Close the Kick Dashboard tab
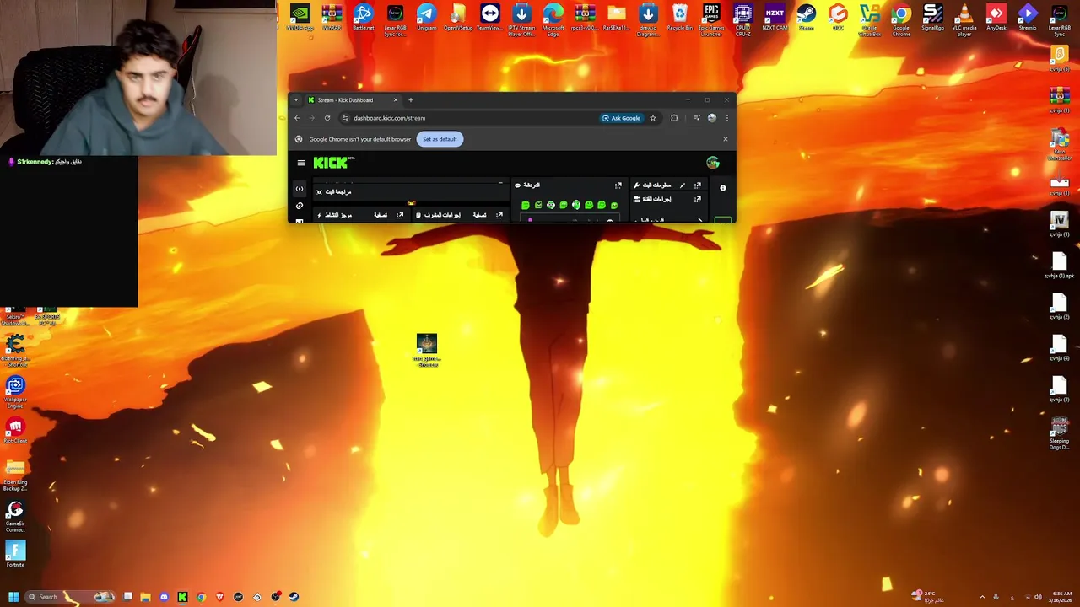 [x=395, y=100]
